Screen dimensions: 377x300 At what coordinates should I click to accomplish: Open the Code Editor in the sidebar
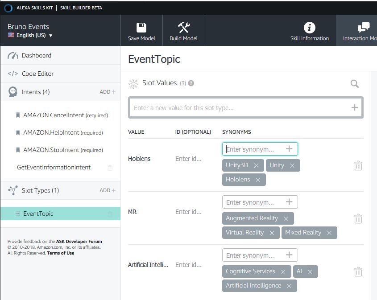tap(37, 74)
